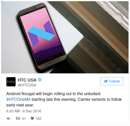Click the Twitter bird in Follow button
Image resolution: width=130 pixels, height=126 pixels.
106,81
